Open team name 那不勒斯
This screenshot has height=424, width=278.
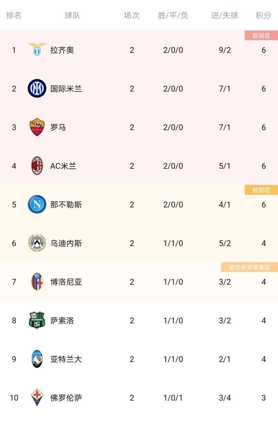pyautogui.click(x=66, y=205)
